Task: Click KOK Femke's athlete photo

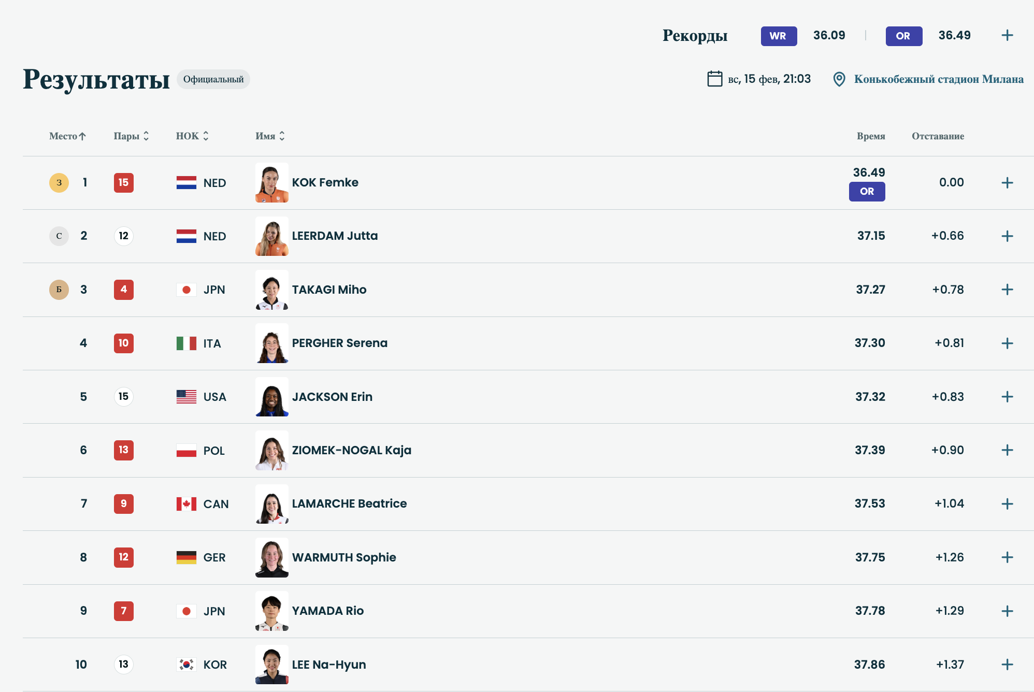Action: [x=271, y=183]
